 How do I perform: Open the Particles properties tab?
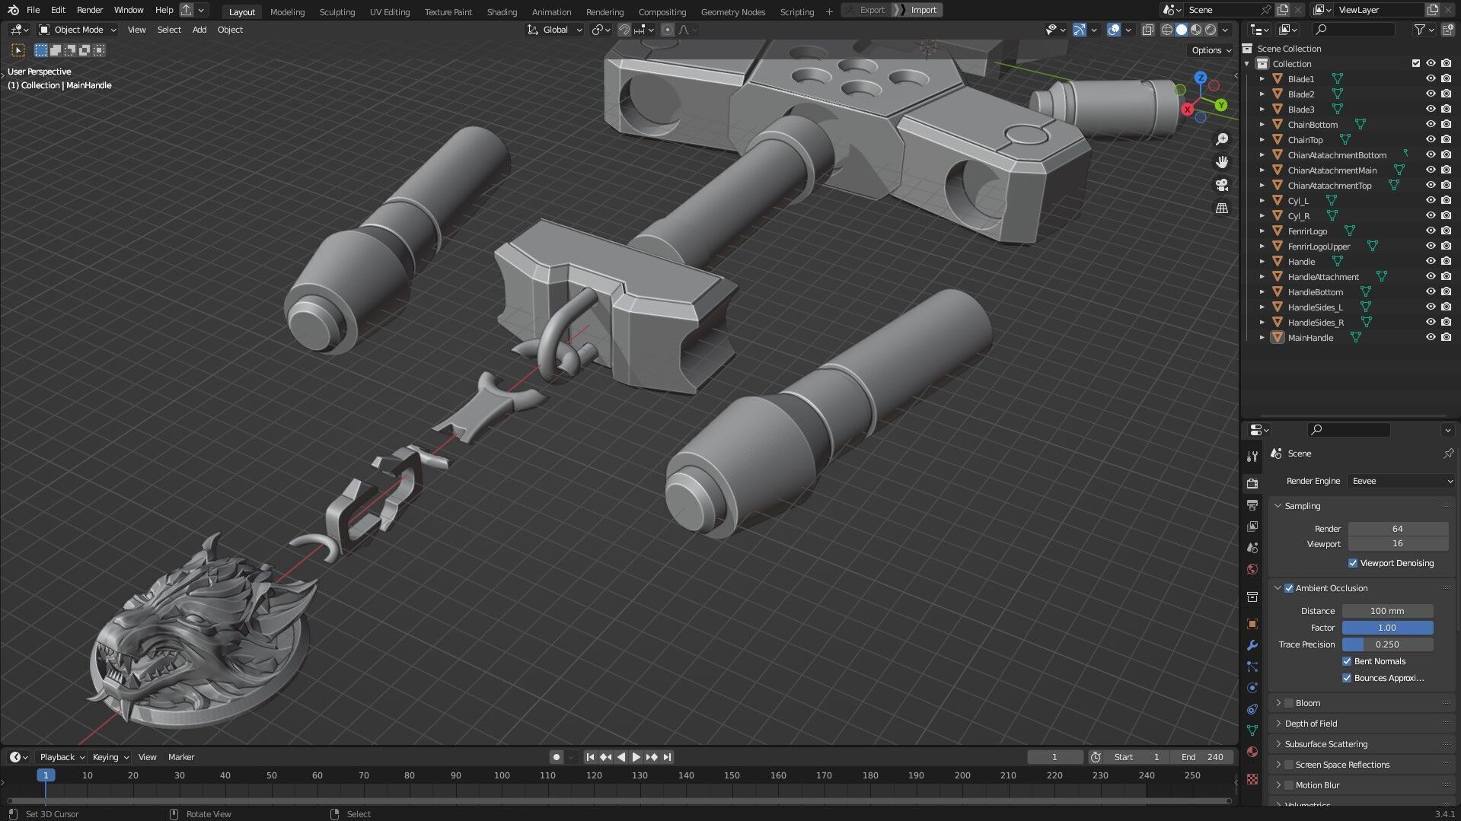(1252, 667)
